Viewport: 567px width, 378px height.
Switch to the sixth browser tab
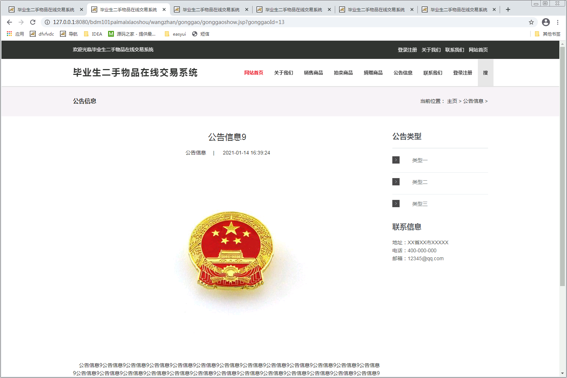pyautogui.click(x=459, y=9)
